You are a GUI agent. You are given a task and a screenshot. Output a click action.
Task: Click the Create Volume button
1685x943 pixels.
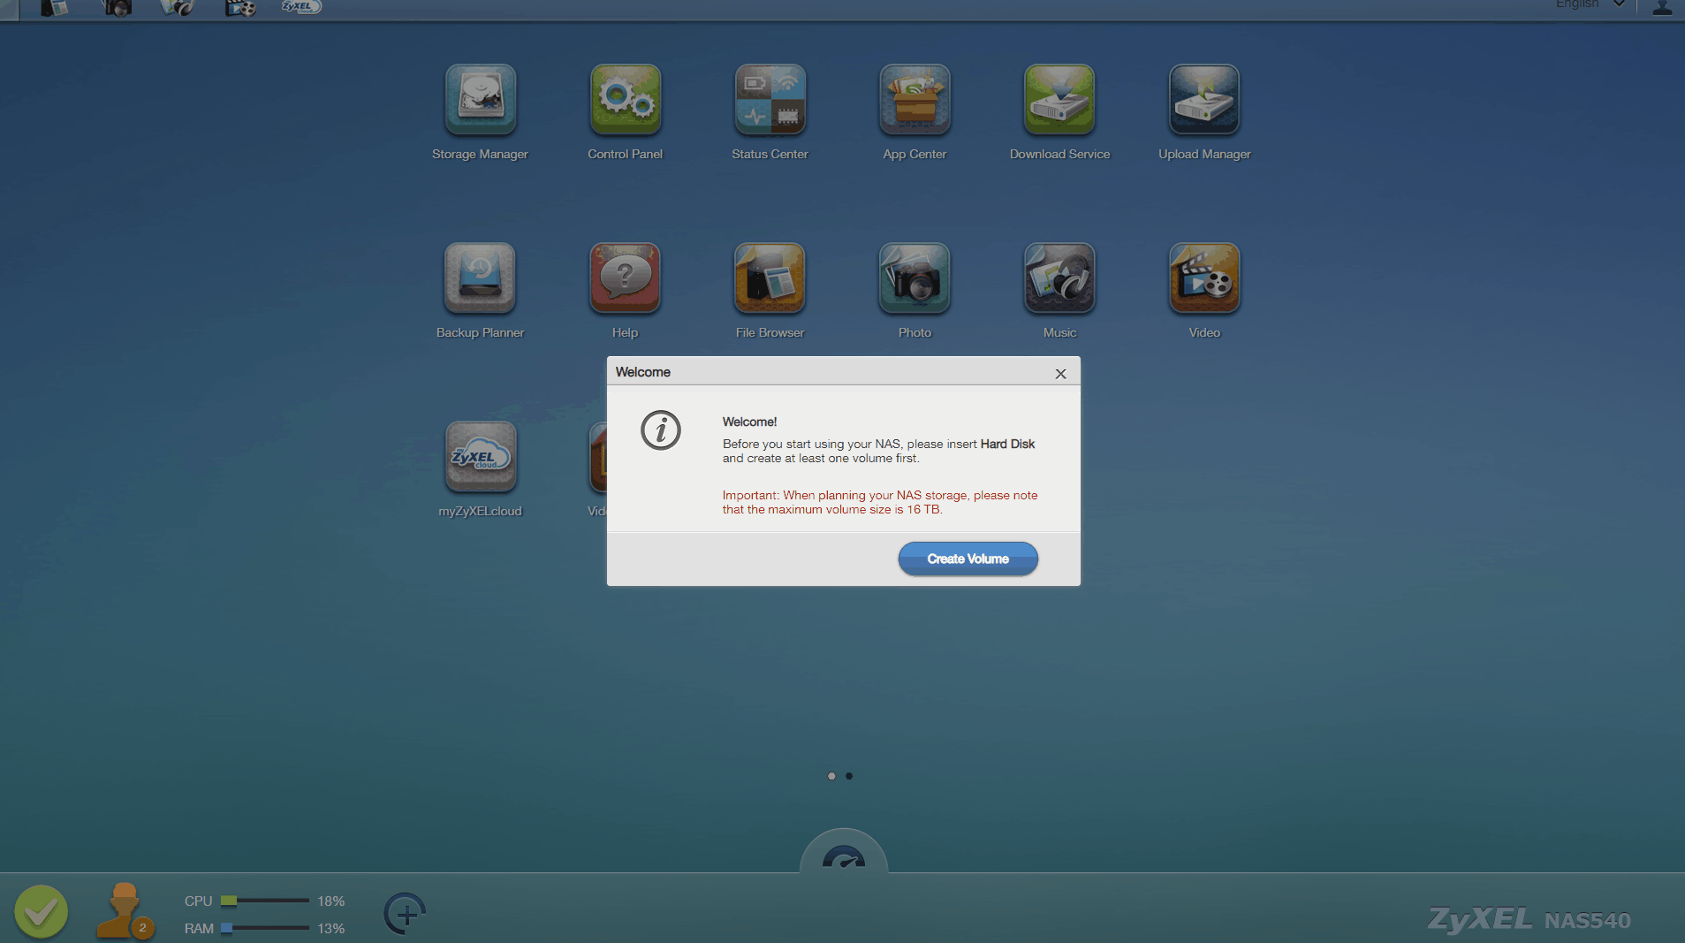(968, 559)
